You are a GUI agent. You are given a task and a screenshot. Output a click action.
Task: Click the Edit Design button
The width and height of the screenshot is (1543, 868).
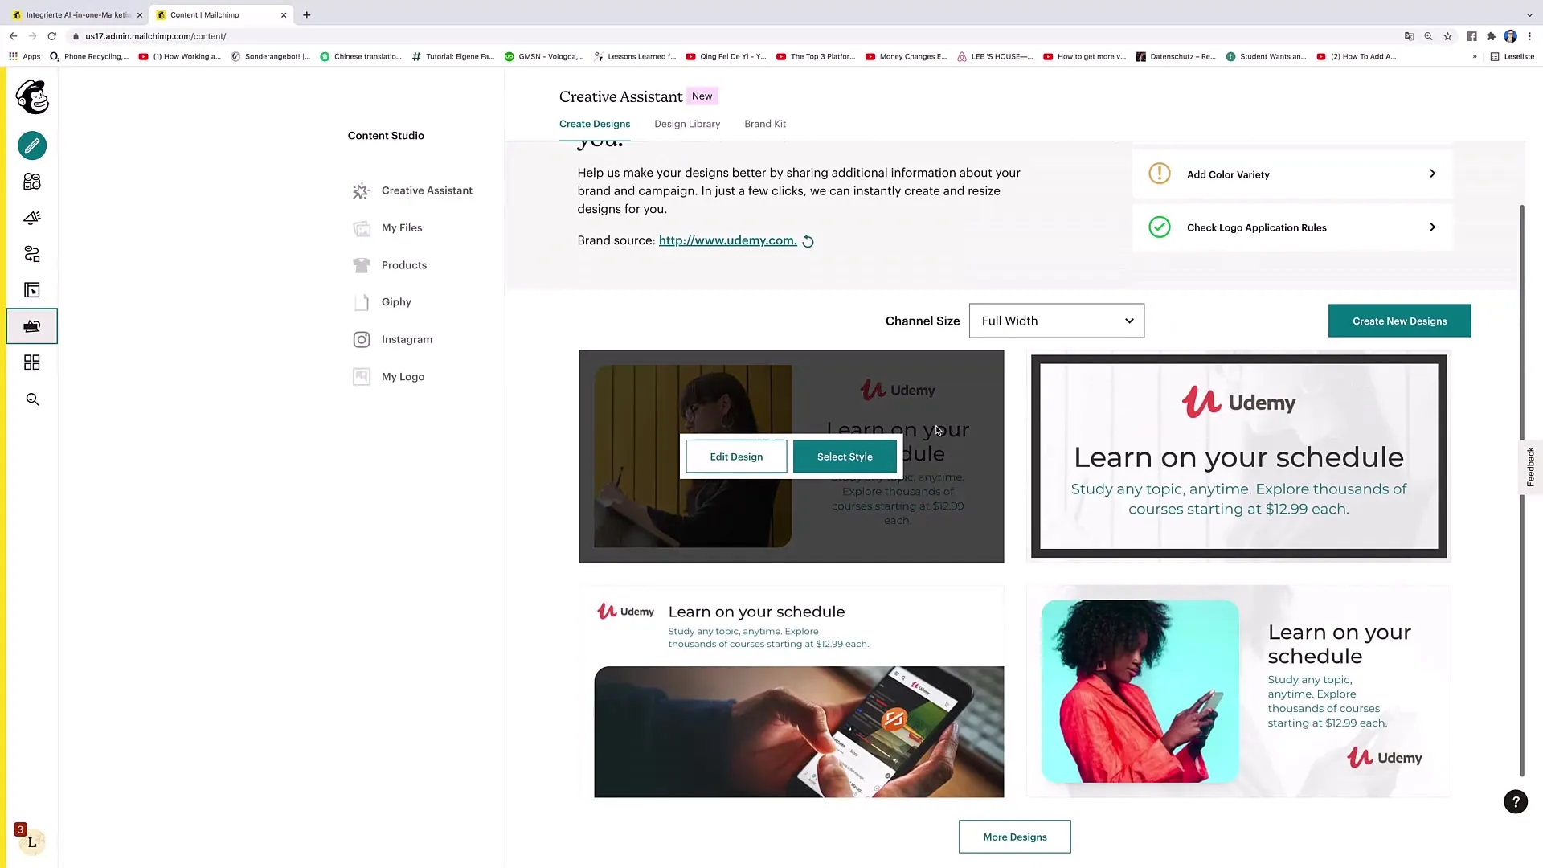click(736, 457)
